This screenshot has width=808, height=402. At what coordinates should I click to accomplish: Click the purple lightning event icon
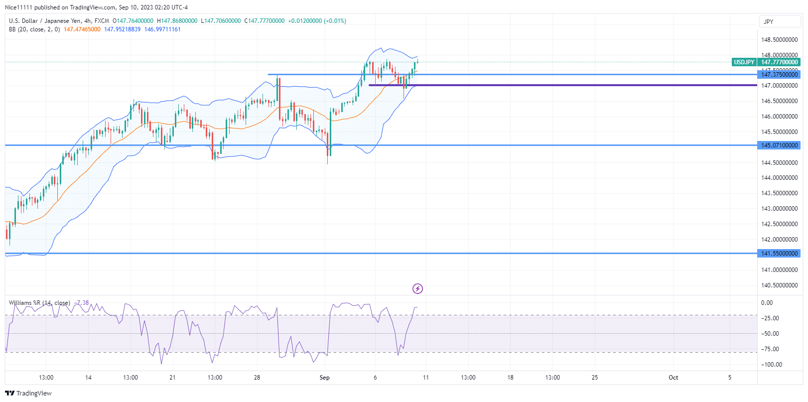[417, 288]
